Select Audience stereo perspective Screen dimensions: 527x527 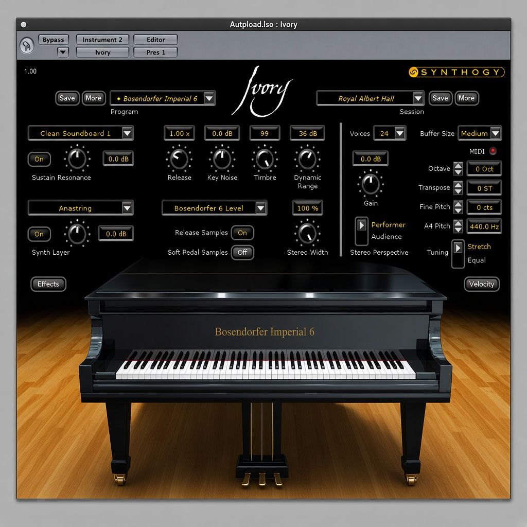coord(386,237)
